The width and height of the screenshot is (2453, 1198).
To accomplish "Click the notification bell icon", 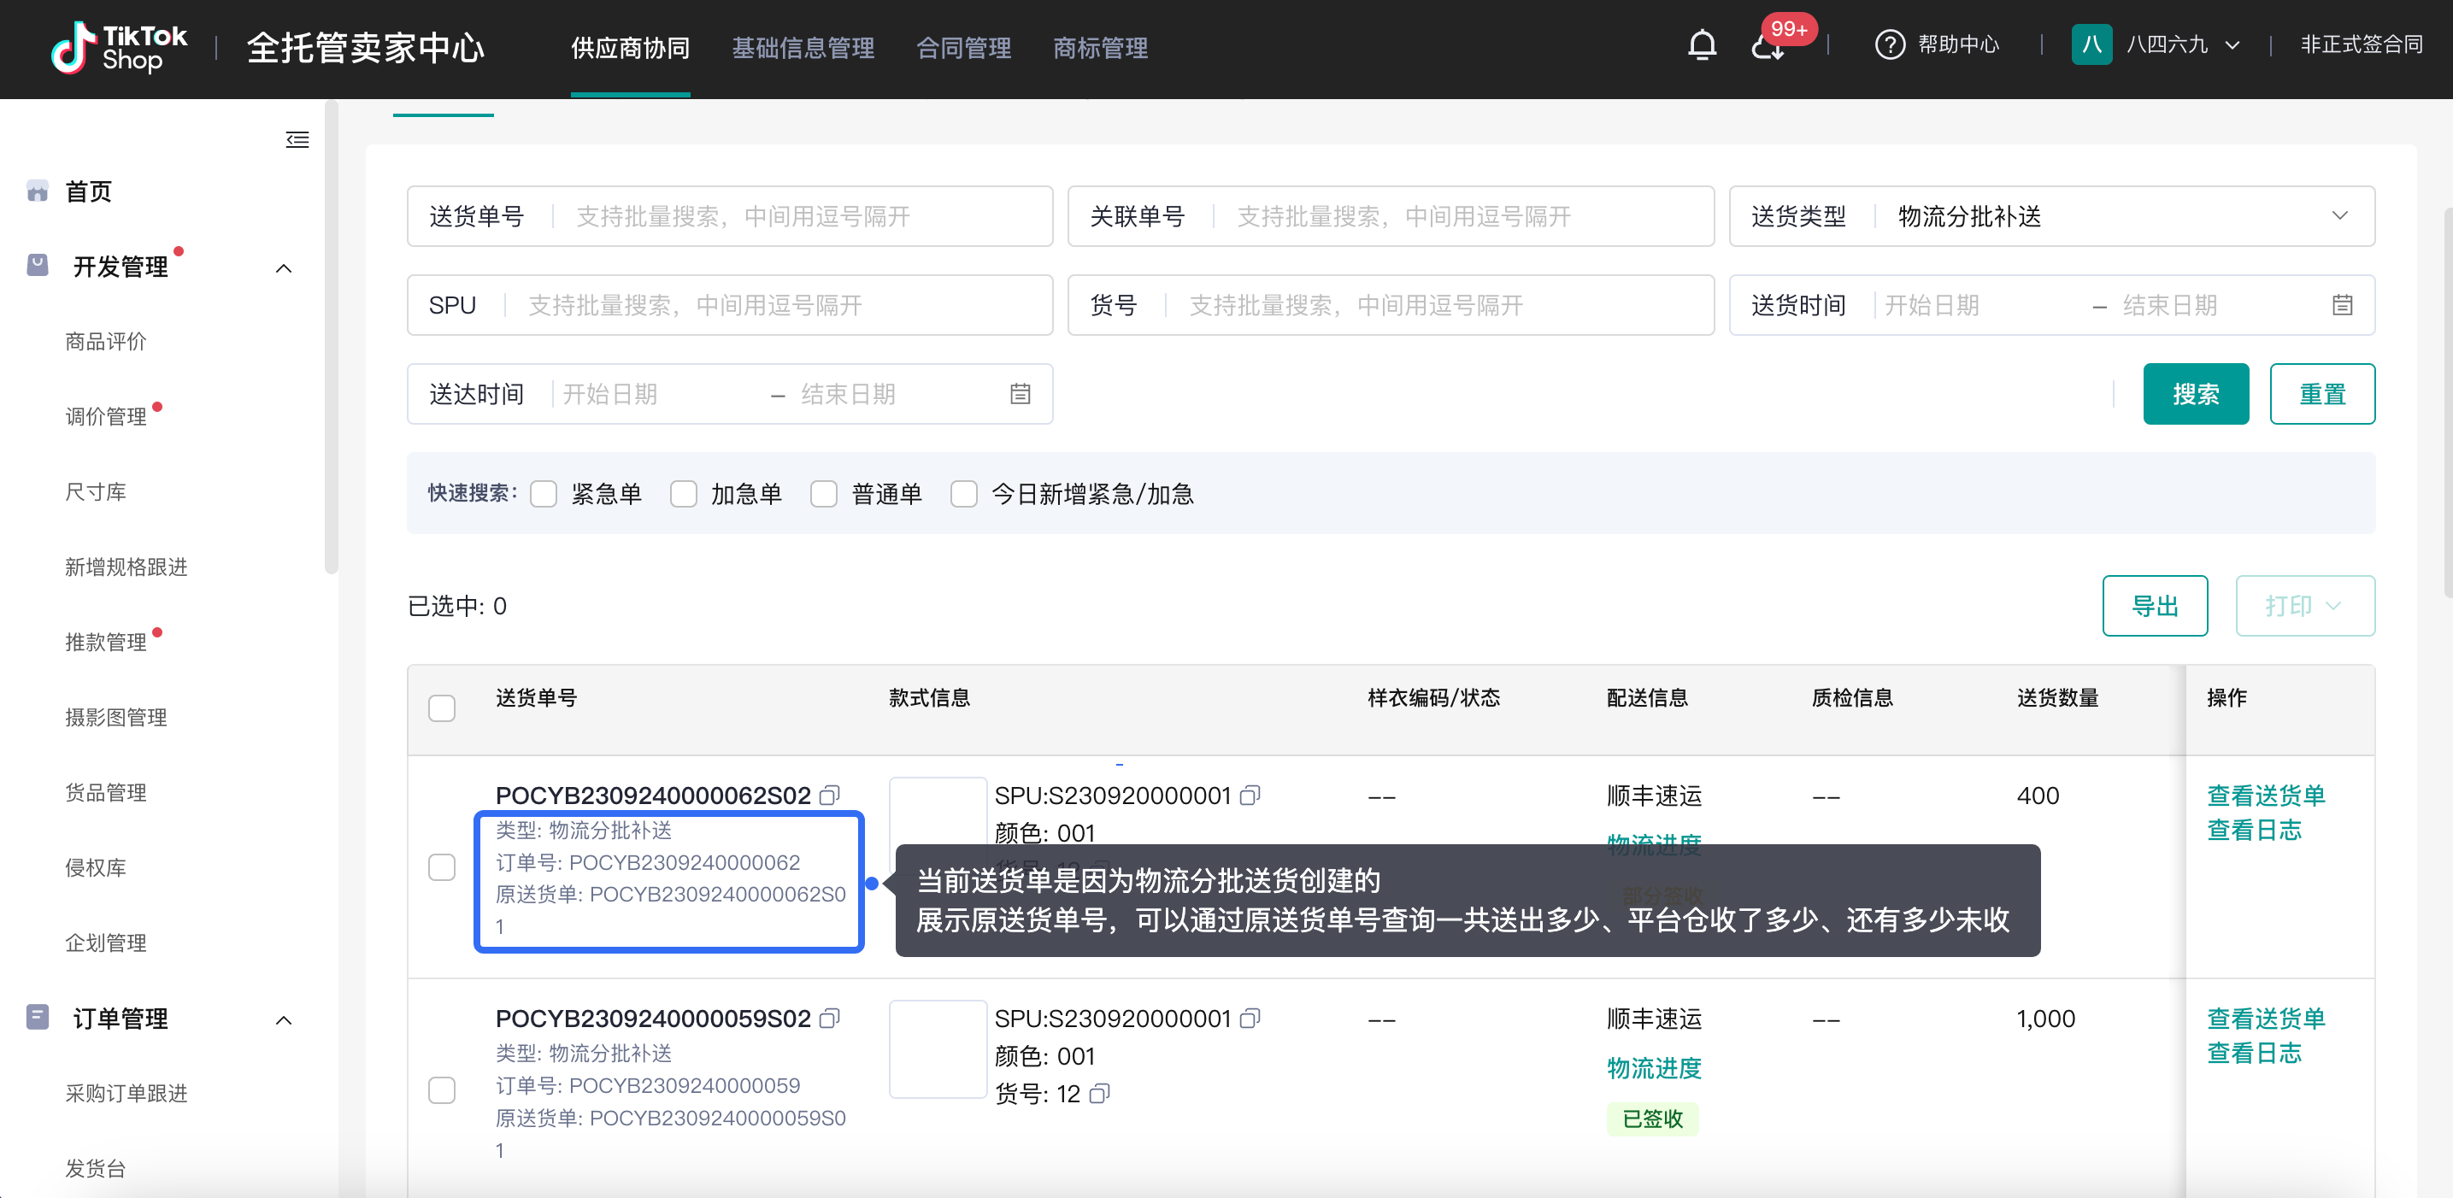I will pyautogui.click(x=1703, y=47).
